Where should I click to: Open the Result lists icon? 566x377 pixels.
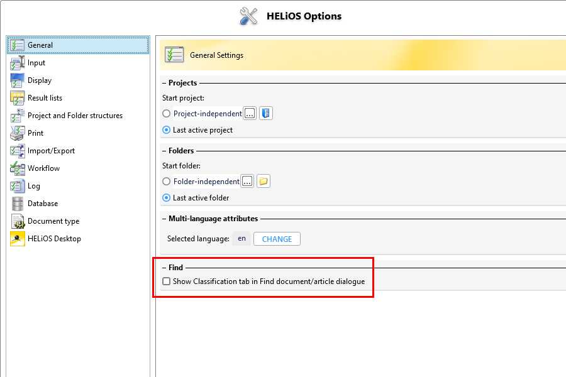(x=18, y=98)
